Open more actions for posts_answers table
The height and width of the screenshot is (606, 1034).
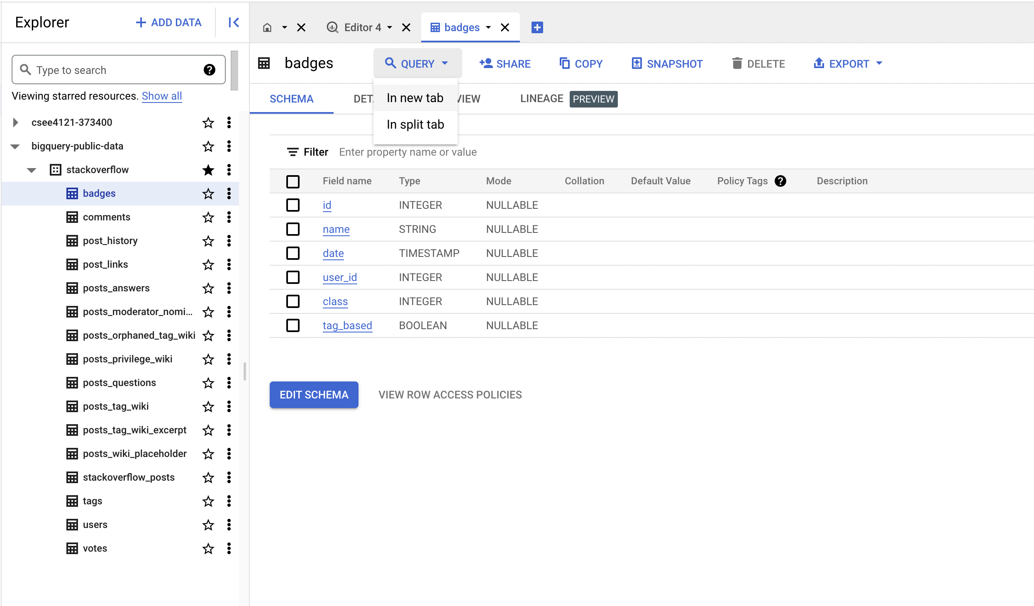click(229, 288)
